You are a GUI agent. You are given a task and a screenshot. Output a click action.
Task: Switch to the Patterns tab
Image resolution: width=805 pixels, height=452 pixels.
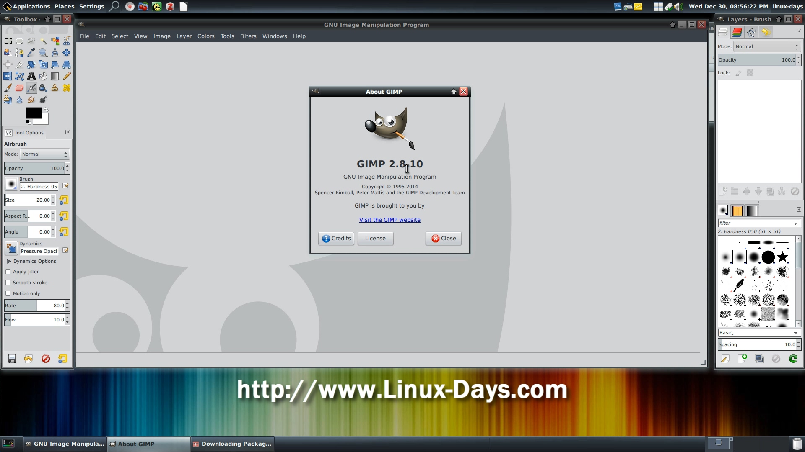(x=737, y=211)
